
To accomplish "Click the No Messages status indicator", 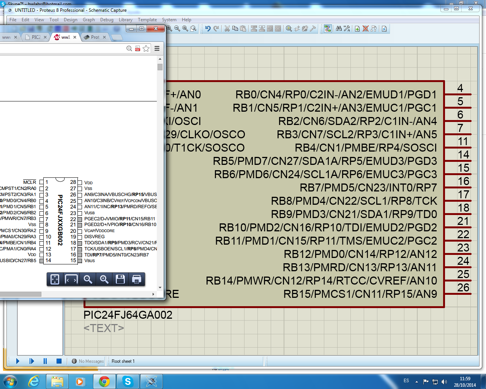I will click(88, 361).
